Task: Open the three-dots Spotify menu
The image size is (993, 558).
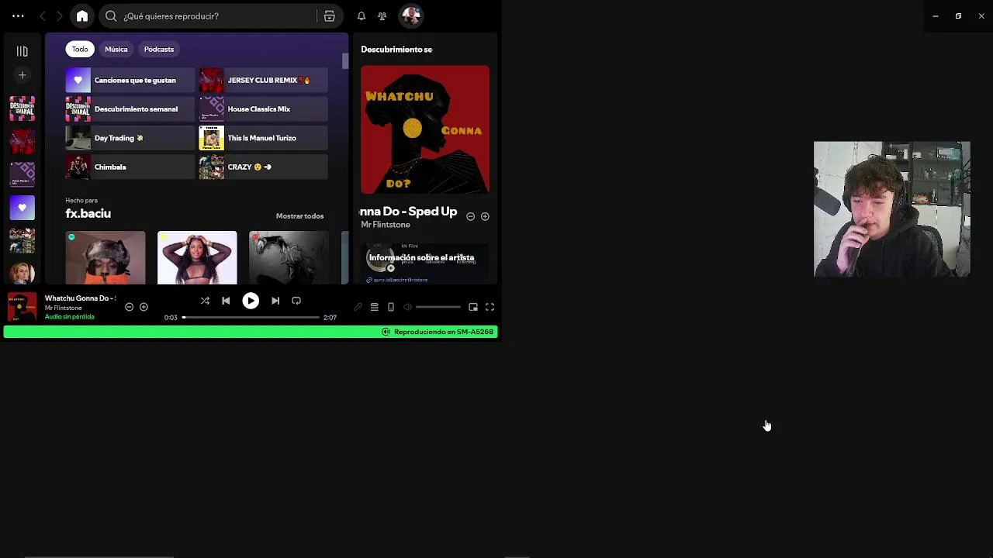Action: pos(18,15)
